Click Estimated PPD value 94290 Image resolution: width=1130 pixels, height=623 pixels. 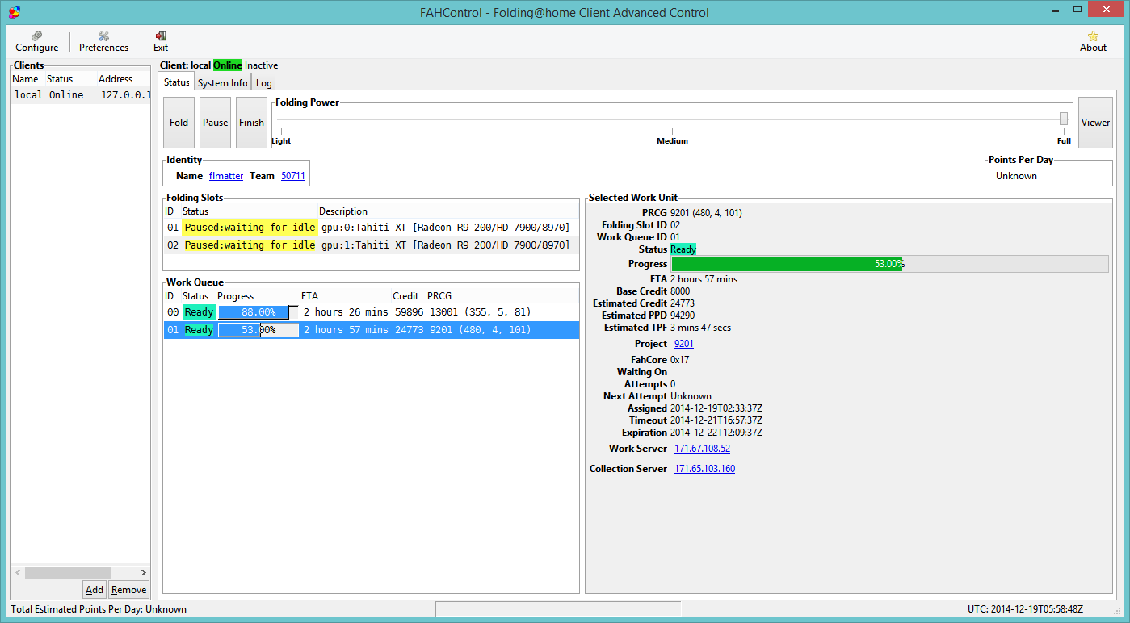click(x=683, y=316)
